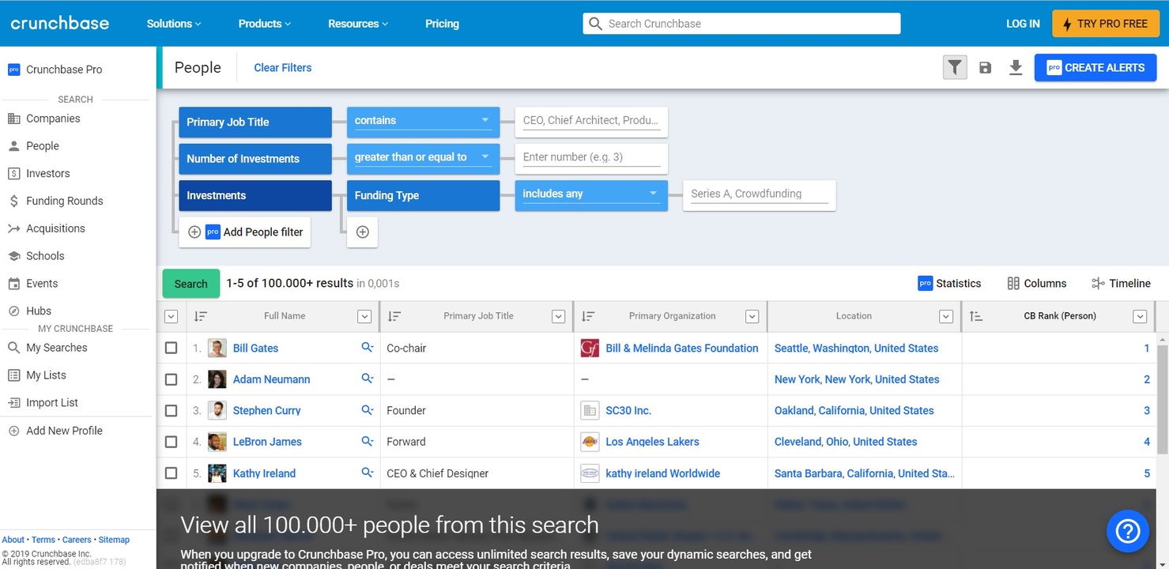The width and height of the screenshot is (1169, 569).
Task: Open the Primary Job Title column options dropdown
Action: click(558, 316)
